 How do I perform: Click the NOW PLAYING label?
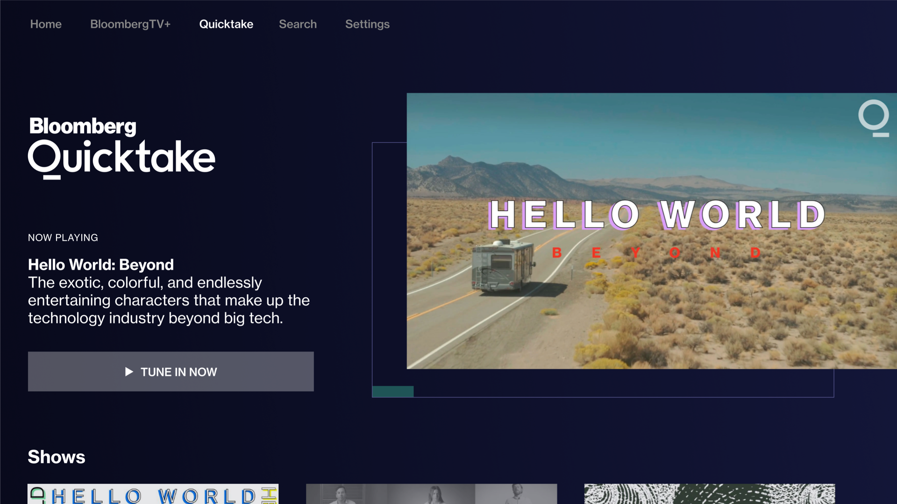pyautogui.click(x=63, y=238)
